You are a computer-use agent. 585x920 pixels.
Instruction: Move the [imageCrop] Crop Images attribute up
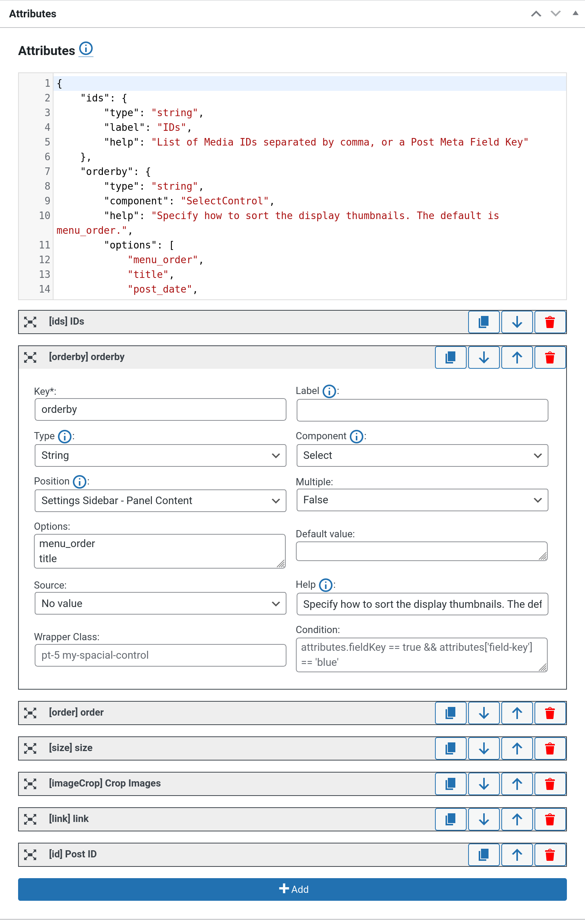[x=517, y=784]
